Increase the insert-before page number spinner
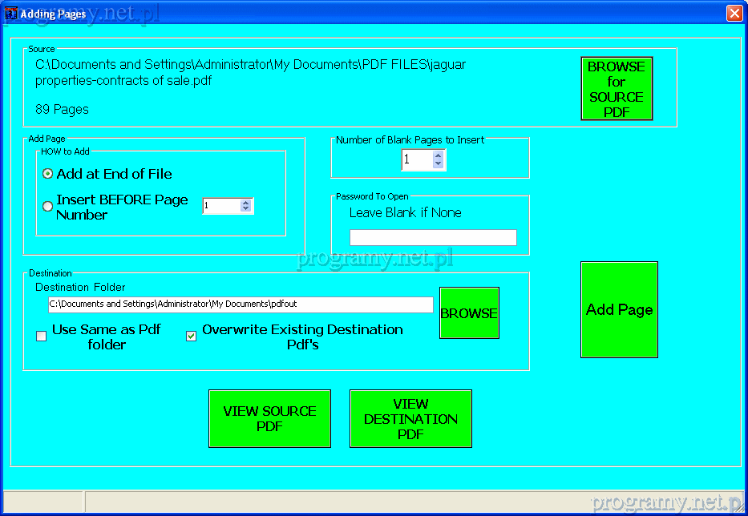Viewport: 748px width, 516px height. pos(245,203)
